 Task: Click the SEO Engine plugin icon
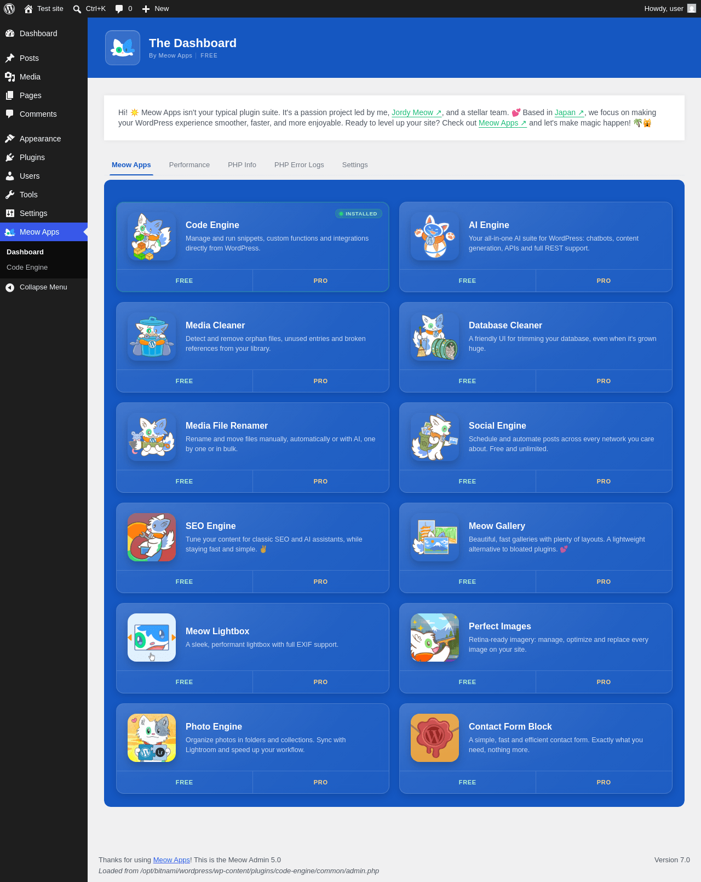pos(152,537)
